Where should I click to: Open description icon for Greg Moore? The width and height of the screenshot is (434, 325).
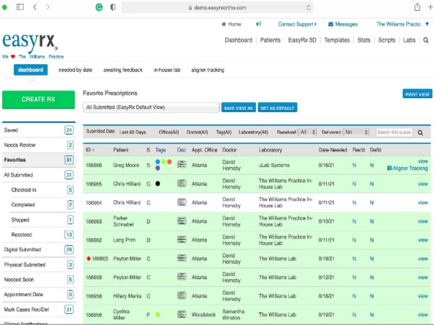point(182,165)
